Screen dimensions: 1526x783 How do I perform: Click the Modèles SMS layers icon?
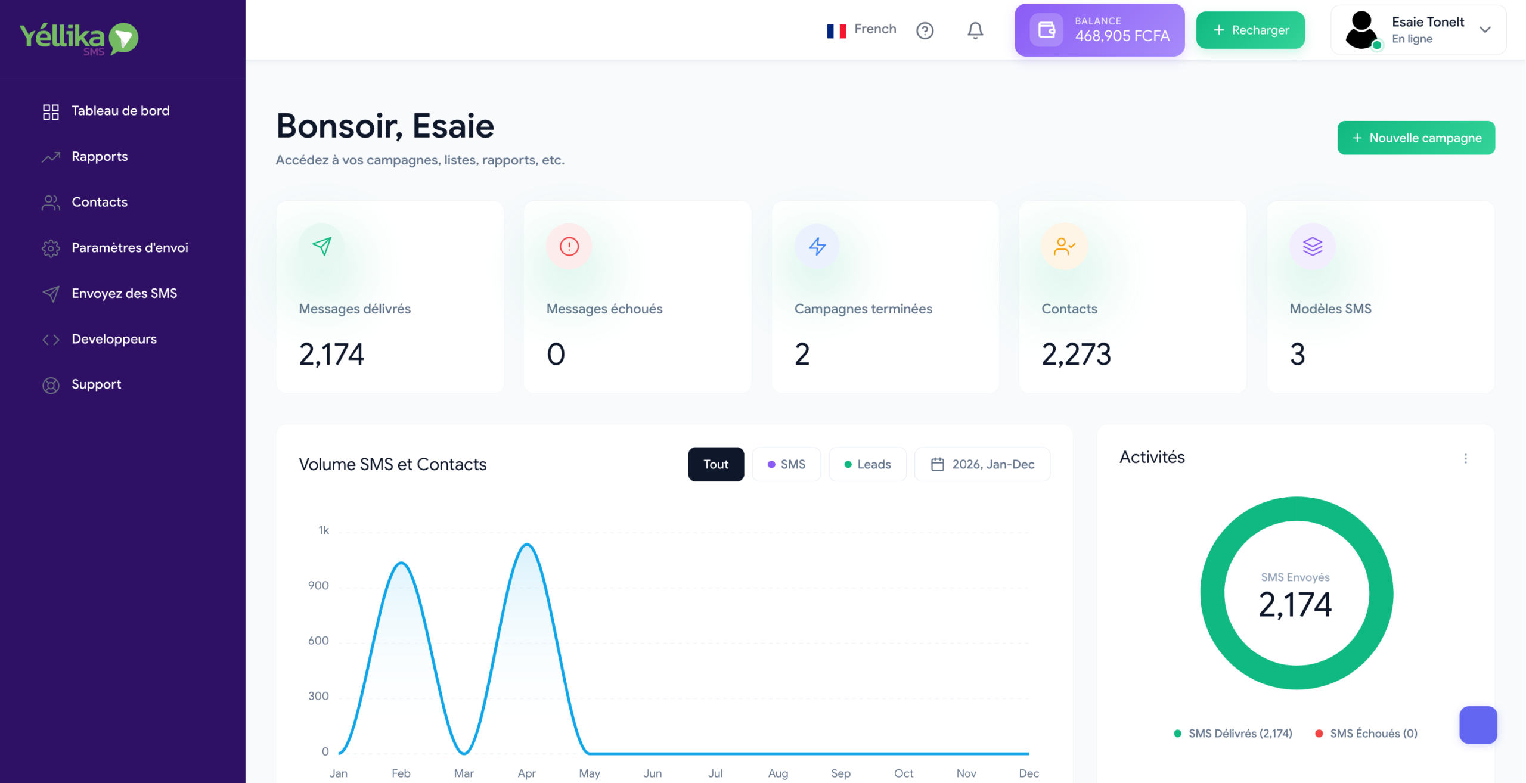coord(1313,246)
